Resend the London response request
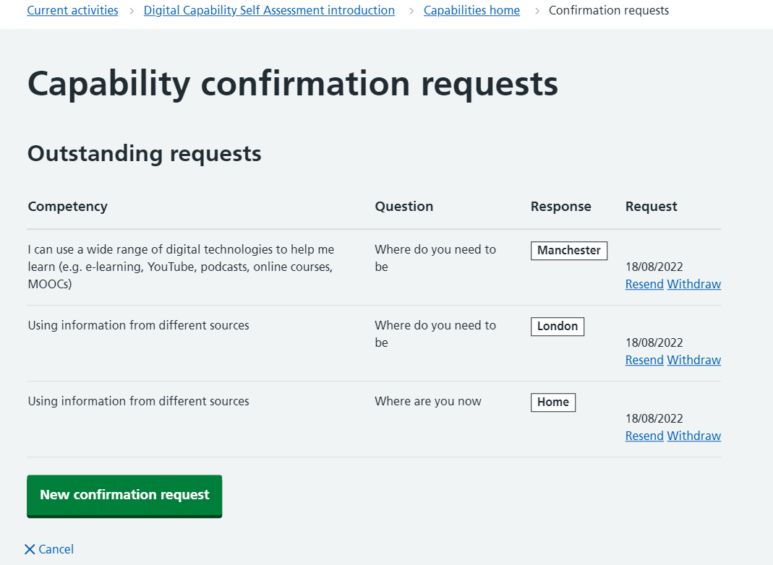 coord(644,360)
